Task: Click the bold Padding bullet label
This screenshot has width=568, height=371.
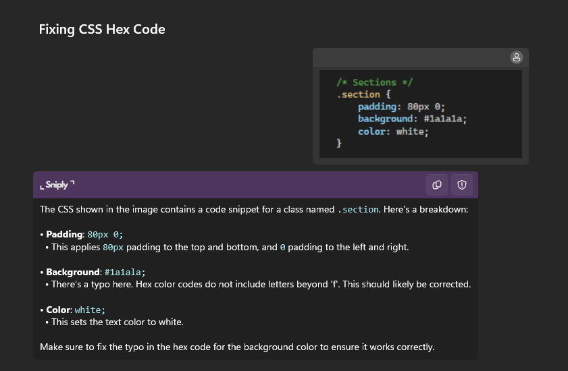Action: 63,235
